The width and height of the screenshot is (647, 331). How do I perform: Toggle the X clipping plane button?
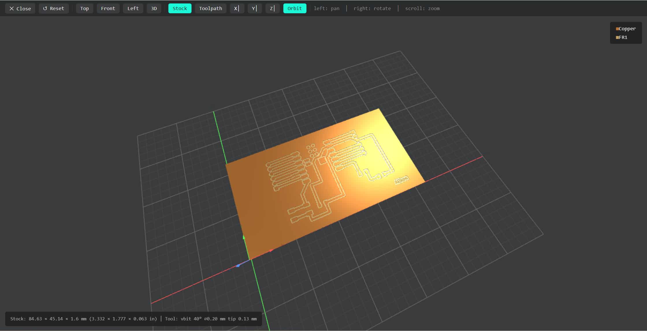pos(237,8)
